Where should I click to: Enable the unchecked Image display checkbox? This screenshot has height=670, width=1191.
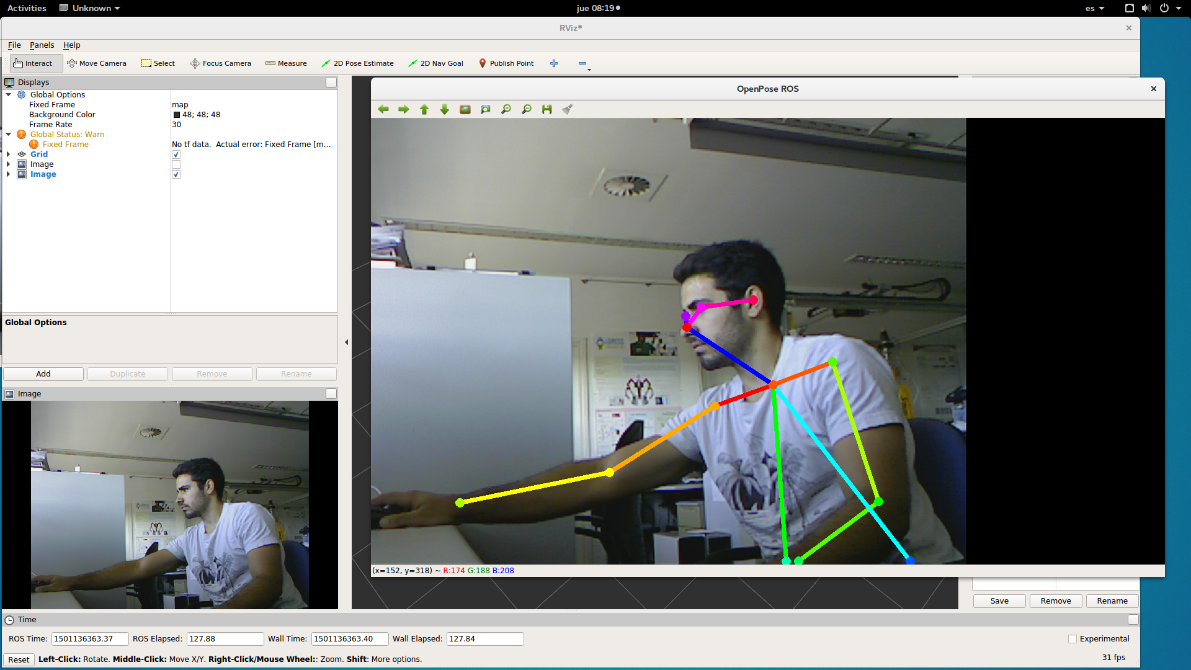(x=176, y=164)
